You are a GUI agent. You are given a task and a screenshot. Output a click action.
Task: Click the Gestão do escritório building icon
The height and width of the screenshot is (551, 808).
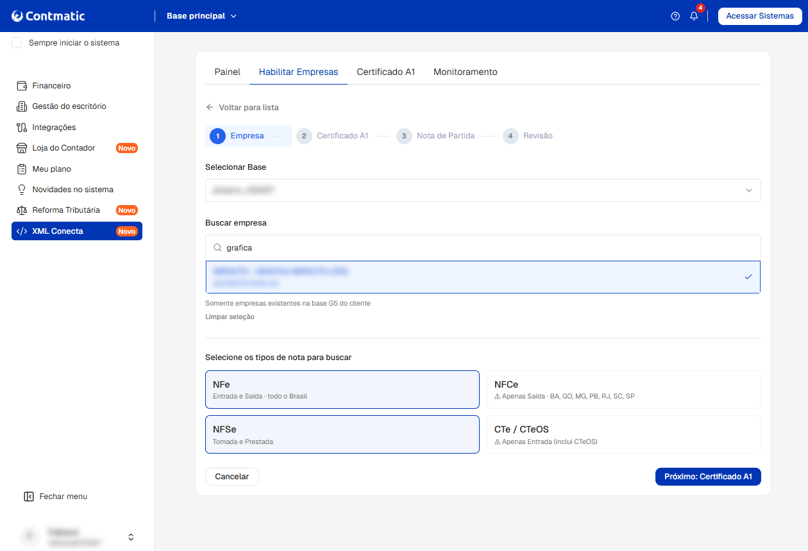pos(21,106)
